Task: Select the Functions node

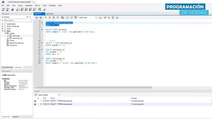Action: point(13,45)
